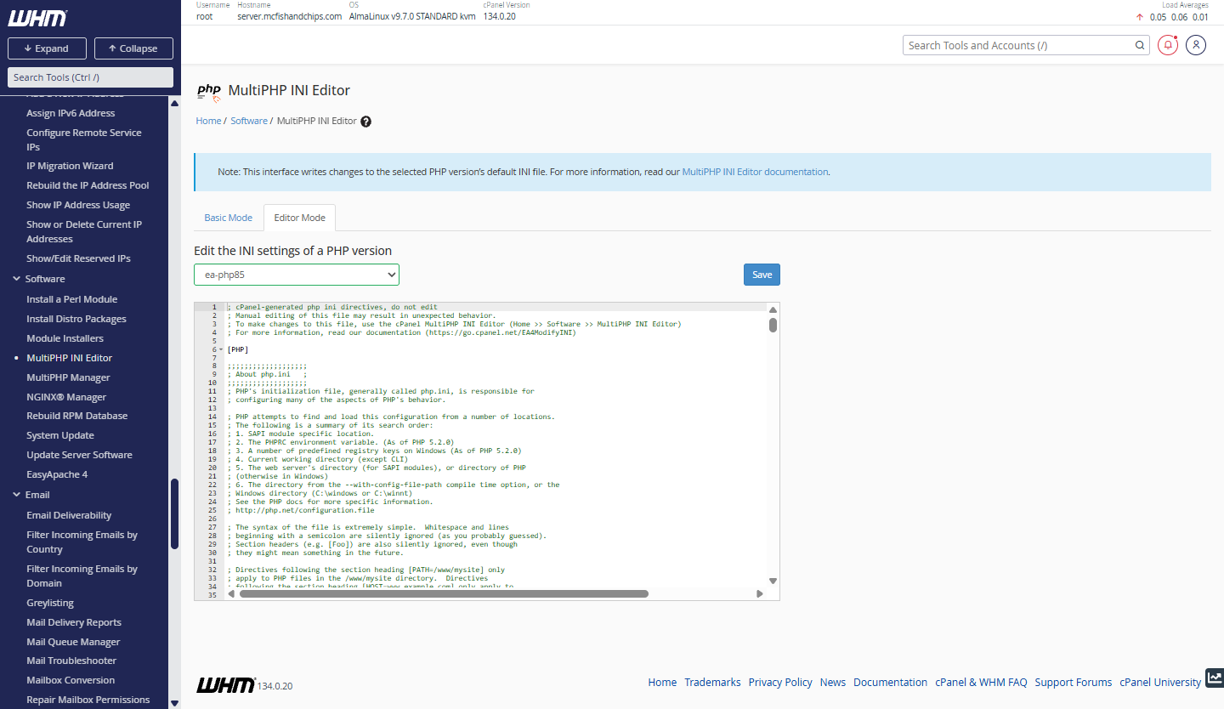Click the PHP icon next to the page title
Image resolution: width=1224 pixels, height=709 pixels.
coord(208,91)
